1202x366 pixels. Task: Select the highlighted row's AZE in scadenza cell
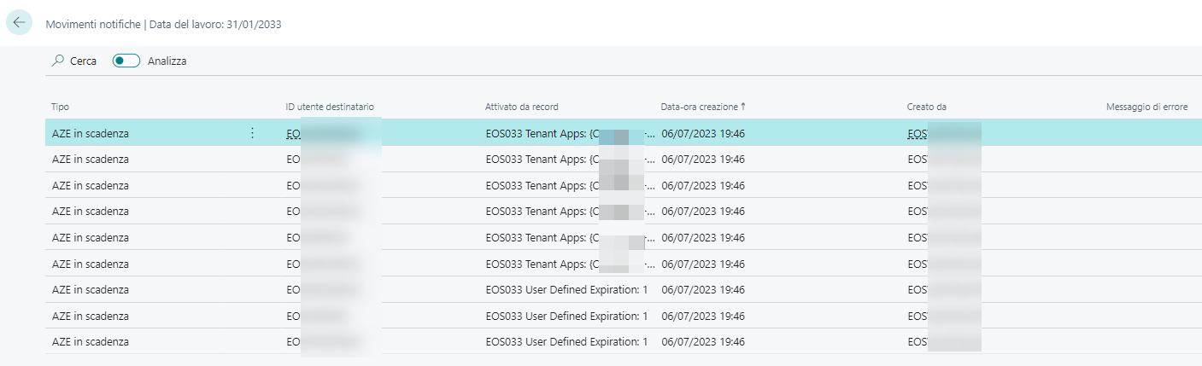pos(91,134)
